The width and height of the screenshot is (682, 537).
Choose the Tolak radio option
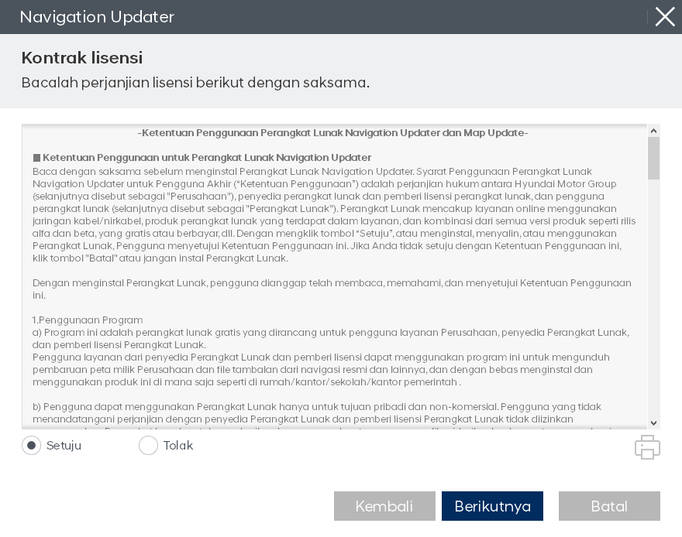(x=148, y=446)
